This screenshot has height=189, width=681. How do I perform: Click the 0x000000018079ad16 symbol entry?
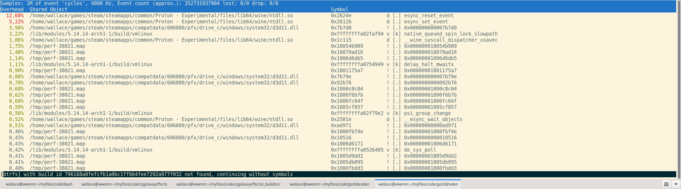click(430, 52)
